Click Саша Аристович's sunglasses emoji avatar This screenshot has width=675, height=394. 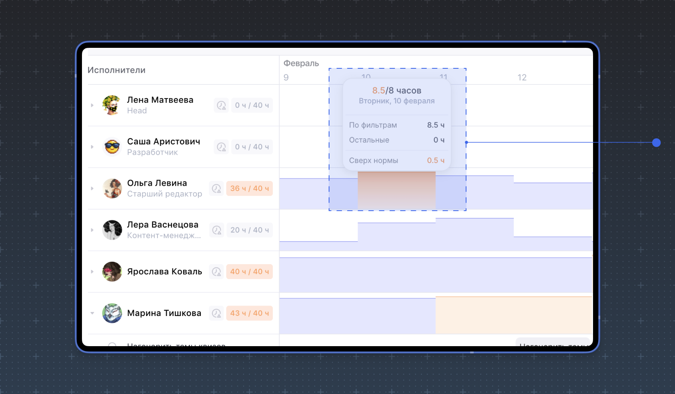(x=112, y=147)
